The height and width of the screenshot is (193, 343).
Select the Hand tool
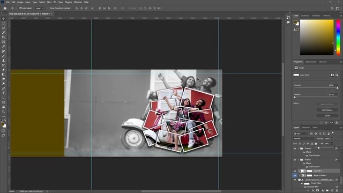3,107
